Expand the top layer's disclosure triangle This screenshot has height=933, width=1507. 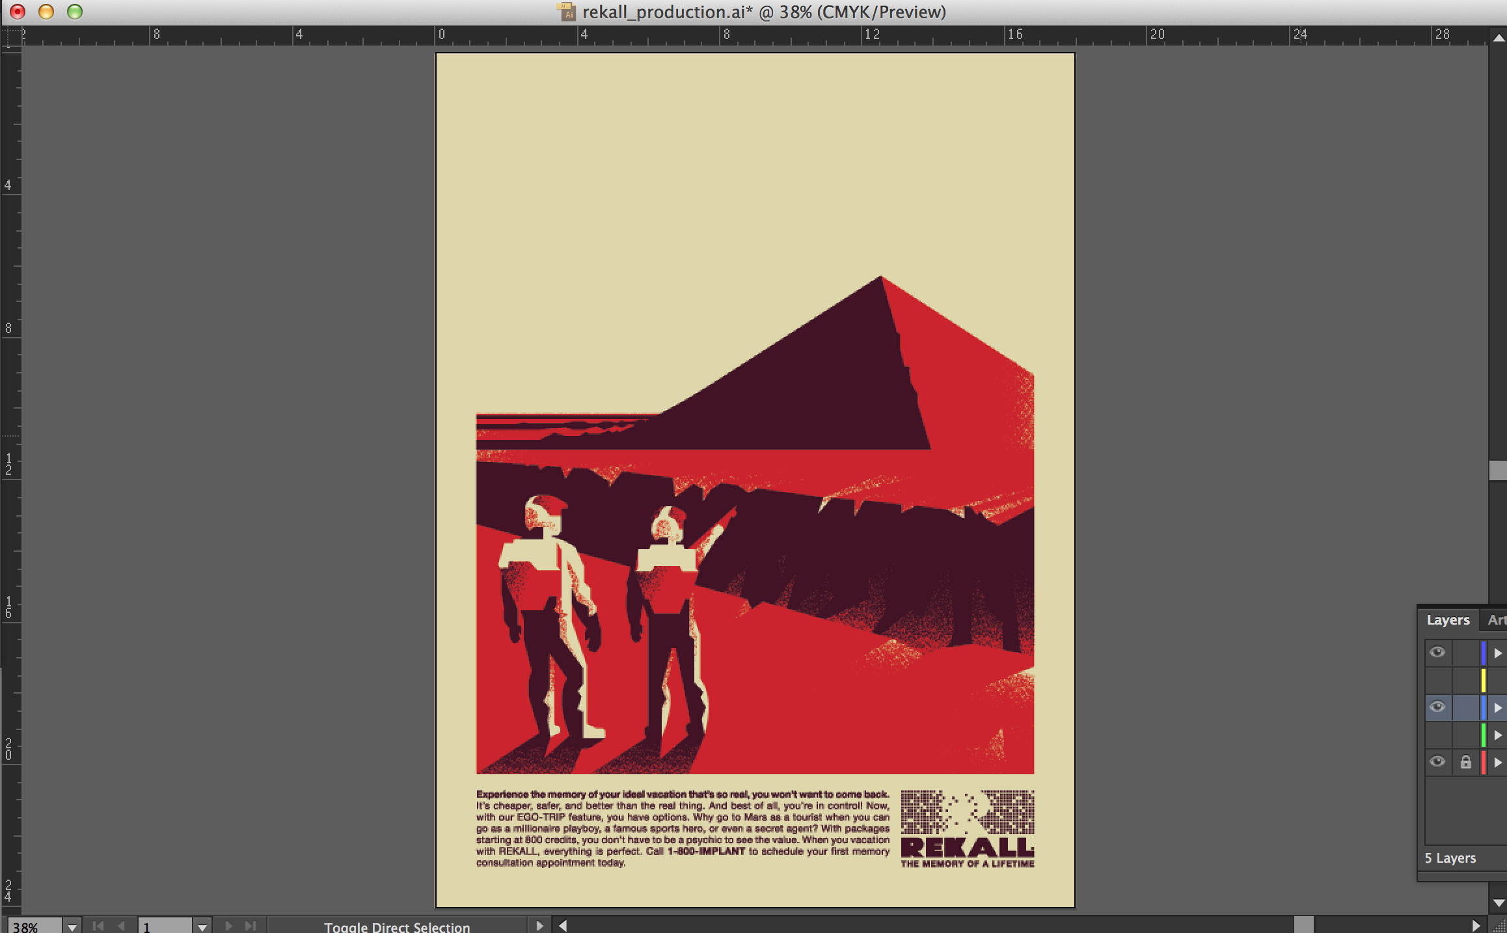pos(1498,653)
